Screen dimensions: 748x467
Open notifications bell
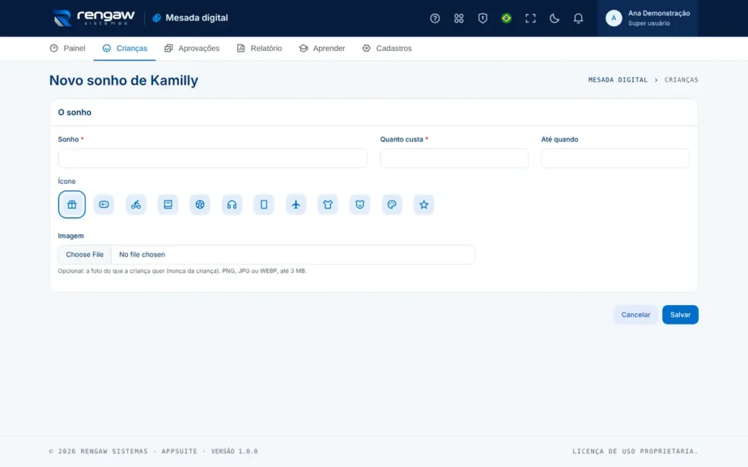click(x=578, y=18)
